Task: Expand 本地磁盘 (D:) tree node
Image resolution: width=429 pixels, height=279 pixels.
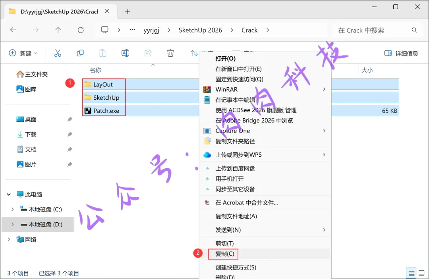Action: tap(12, 224)
